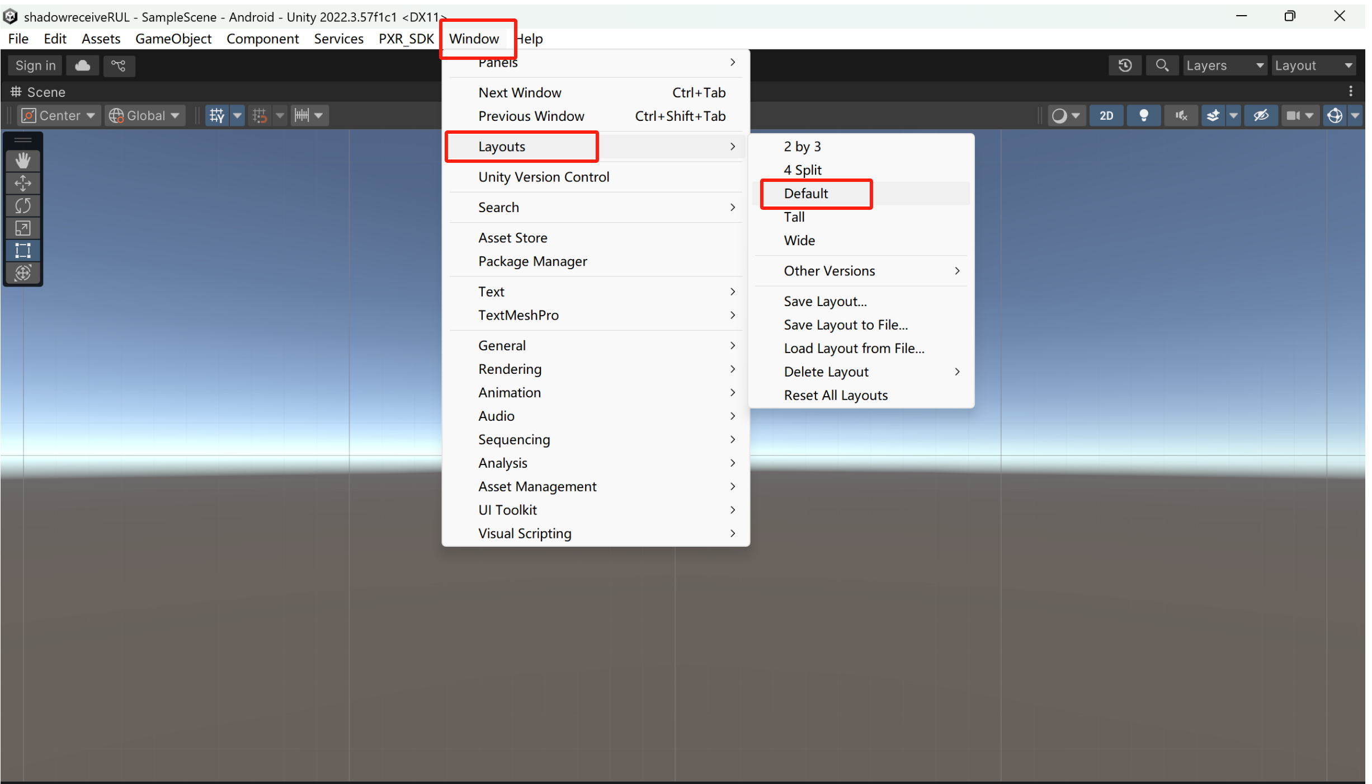Select the Scale tool
Screen dimensions: 1372x784
22,228
